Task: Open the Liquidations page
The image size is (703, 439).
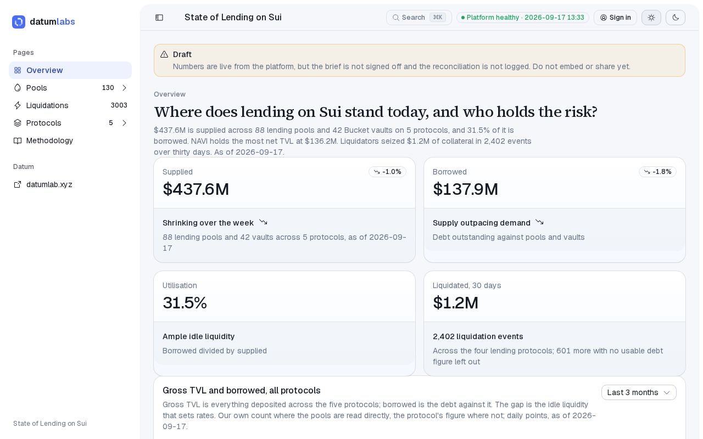Action: pos(70,105)
